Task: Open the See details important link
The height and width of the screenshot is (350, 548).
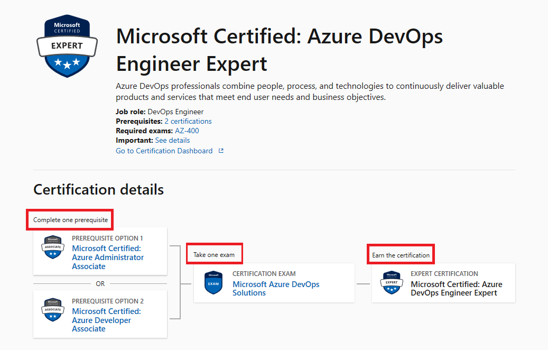Action: click(x=172, y=140)
